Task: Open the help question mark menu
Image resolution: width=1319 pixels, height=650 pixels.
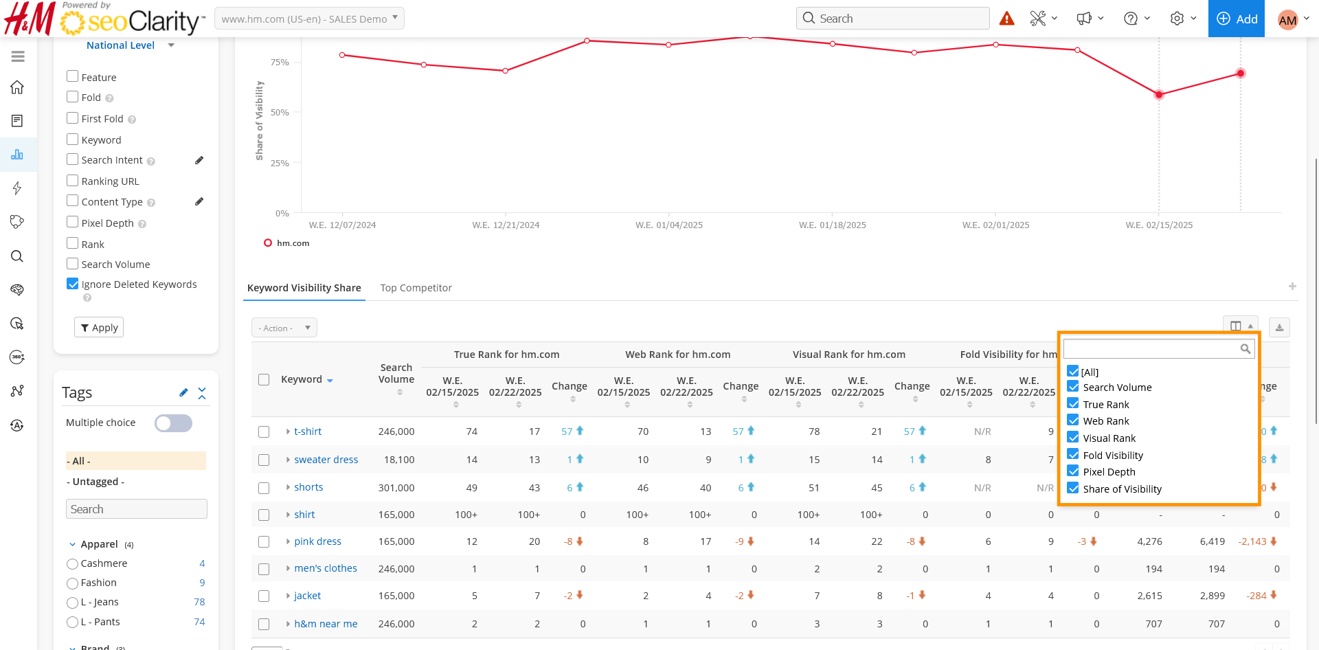Action: 1136,19
